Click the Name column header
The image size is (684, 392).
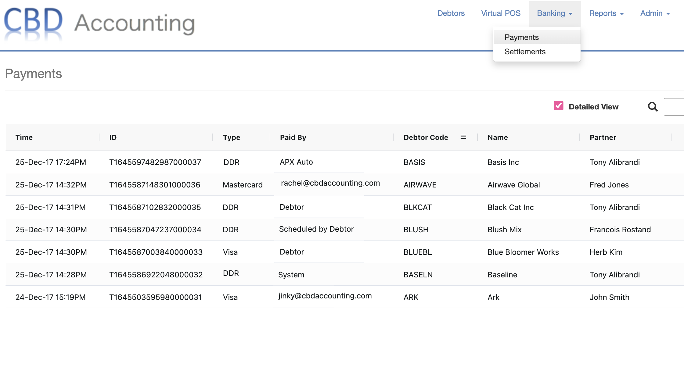pyautogui.click(x=497, y=137)
